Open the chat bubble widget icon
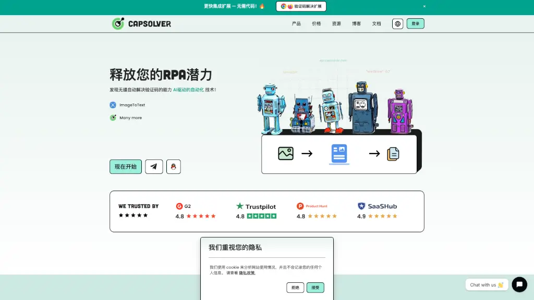534x300 pixels. click(519, 284)
